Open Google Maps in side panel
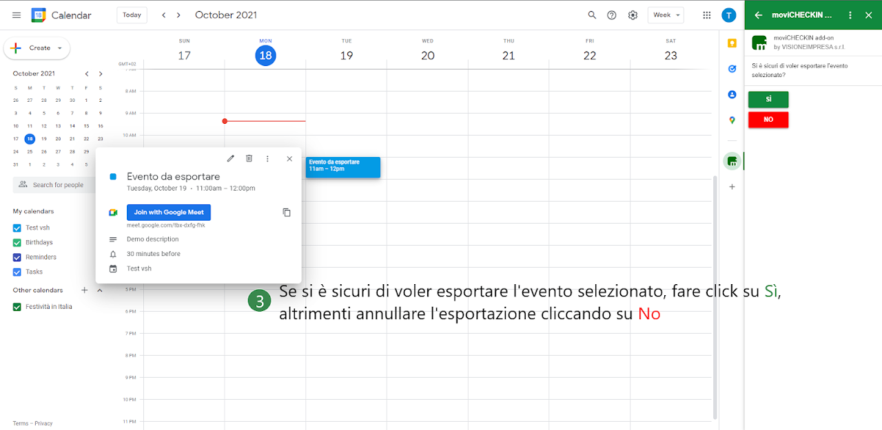This screenshot has width=882, height=430. pyautogui.click(x=732, y=120)
